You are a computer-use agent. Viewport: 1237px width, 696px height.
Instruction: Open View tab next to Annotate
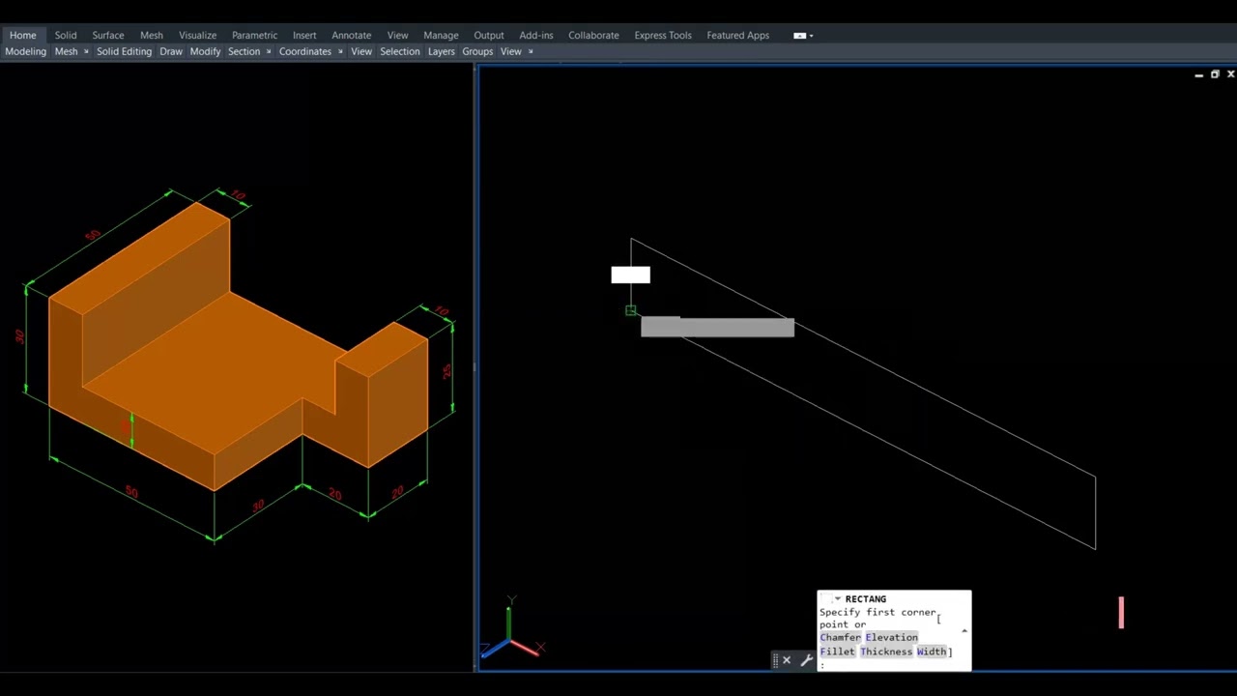397,35
